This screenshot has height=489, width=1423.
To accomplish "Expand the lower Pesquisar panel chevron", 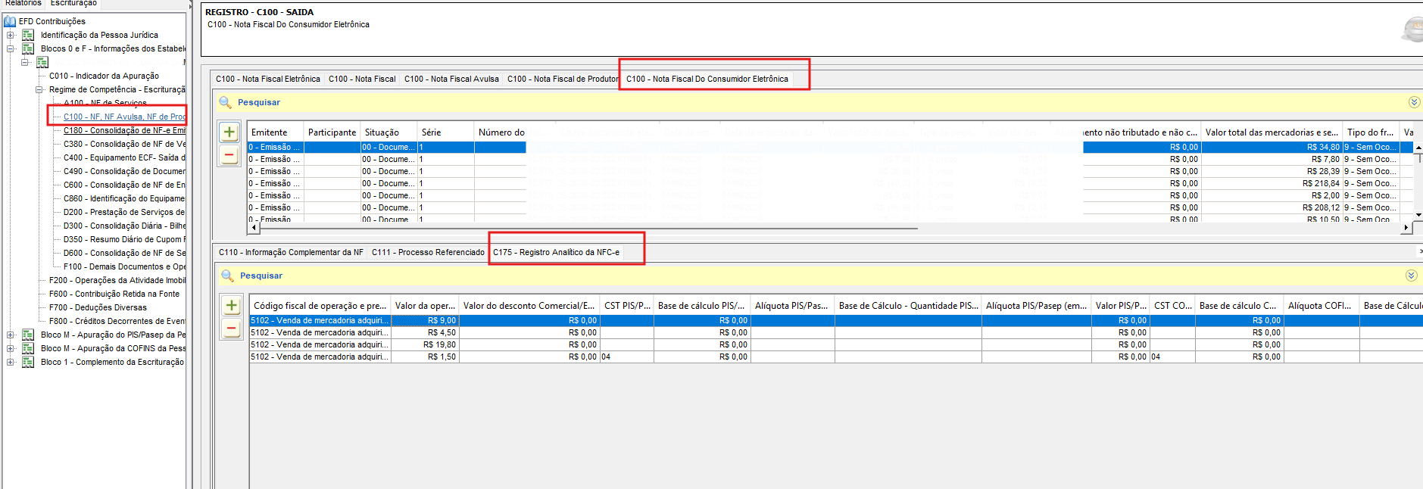I will pyautogui.click(x=1411, y=276).
